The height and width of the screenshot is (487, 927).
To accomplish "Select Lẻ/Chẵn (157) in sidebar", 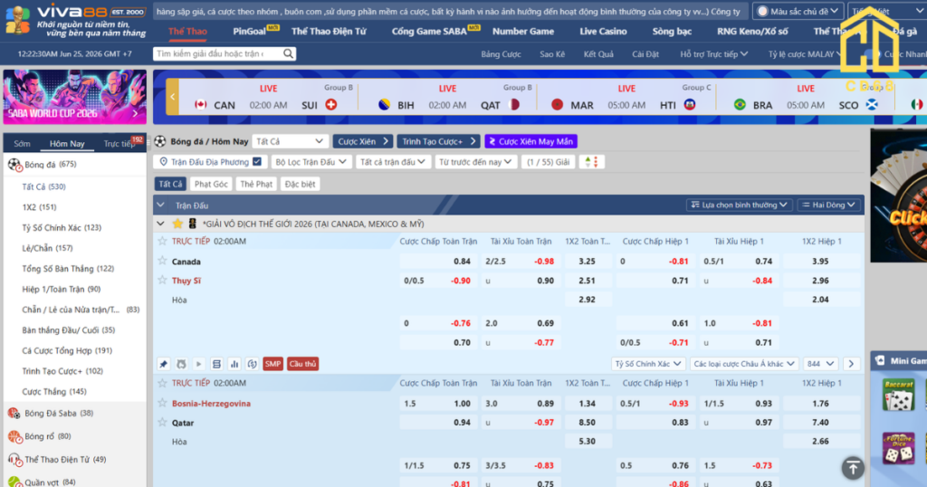I will coord(47,248).
